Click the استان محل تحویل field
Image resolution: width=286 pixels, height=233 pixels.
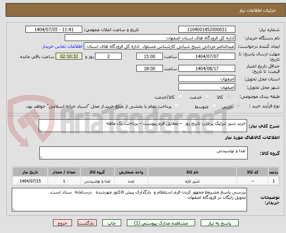(207, 79)
